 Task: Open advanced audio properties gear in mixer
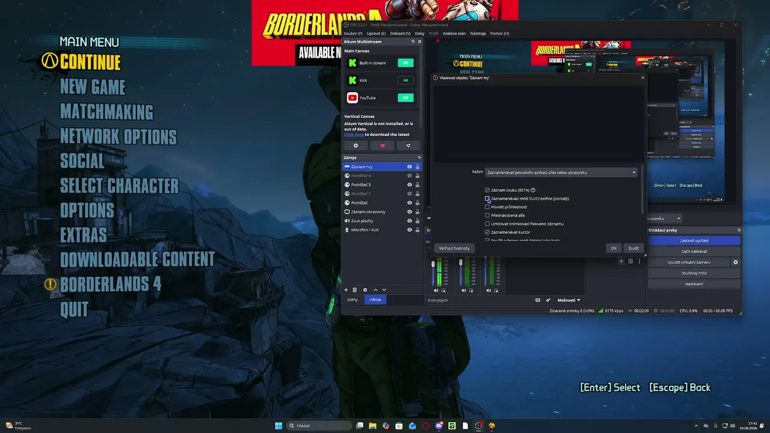click(548, 300)
